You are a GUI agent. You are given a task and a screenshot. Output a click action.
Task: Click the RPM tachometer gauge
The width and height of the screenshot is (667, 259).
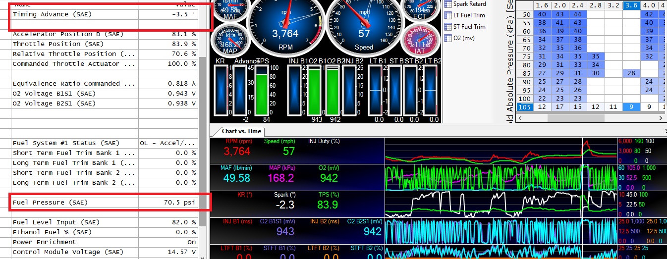[285, 26]
